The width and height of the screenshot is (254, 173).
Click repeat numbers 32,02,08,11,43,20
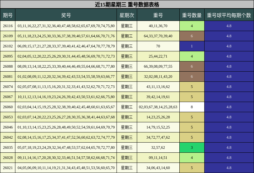coord(158,77)
